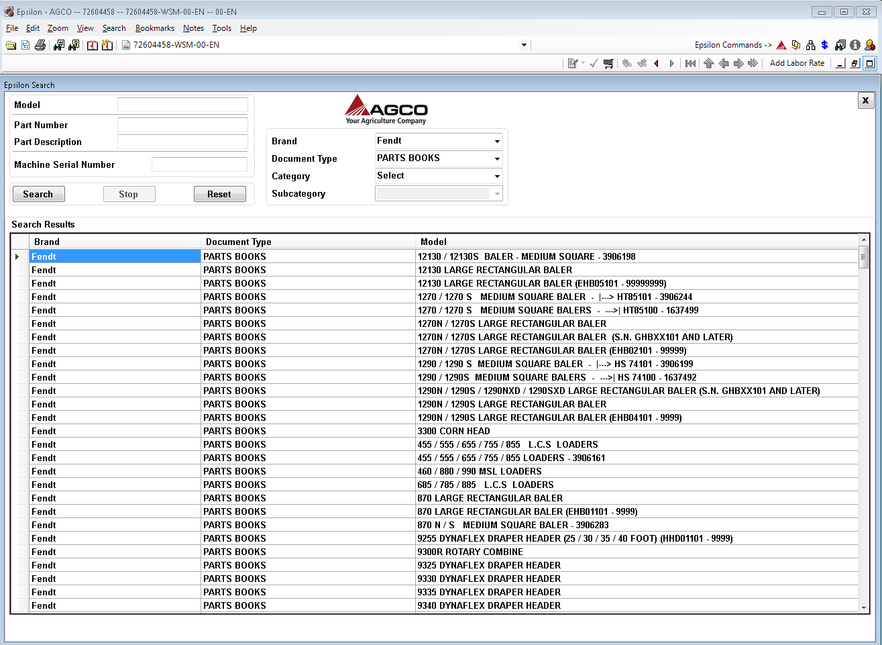882x645 pixels.
Task: Click the Part Description input field
Action: [x=182, y=142]
